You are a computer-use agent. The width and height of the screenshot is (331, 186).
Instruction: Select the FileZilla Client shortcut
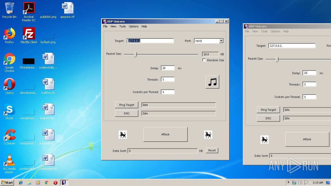[29, 36]
